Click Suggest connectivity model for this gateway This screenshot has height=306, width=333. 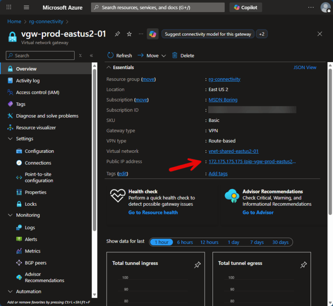point(208,34)
